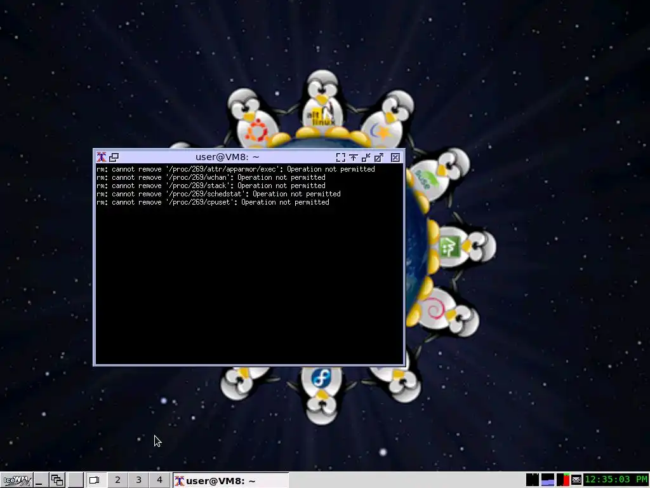
Task: Click the '/proc/269/cpuset' error line
Action: point(213,202)
